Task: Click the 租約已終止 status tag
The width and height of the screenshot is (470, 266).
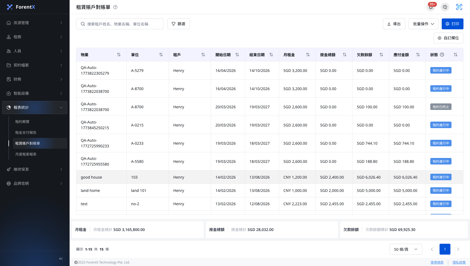Action: pyautogui.click(x=441, y=107)
